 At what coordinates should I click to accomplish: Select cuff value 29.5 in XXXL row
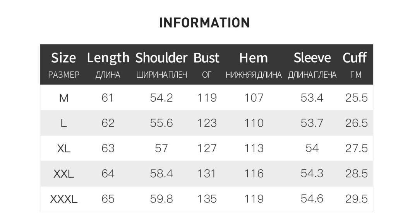point(356,199)
